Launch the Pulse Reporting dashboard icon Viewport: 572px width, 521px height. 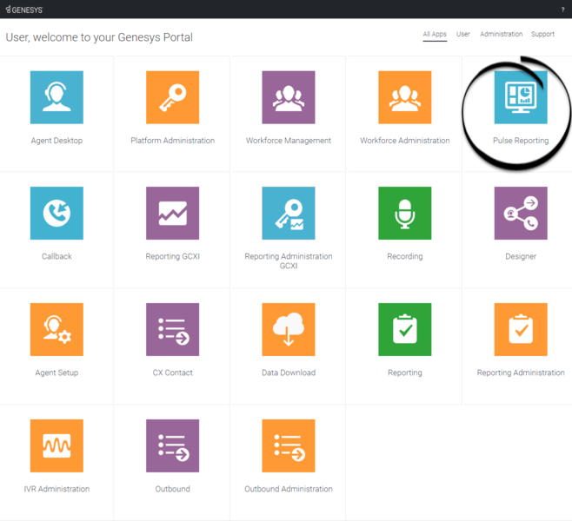click(521, 97)
